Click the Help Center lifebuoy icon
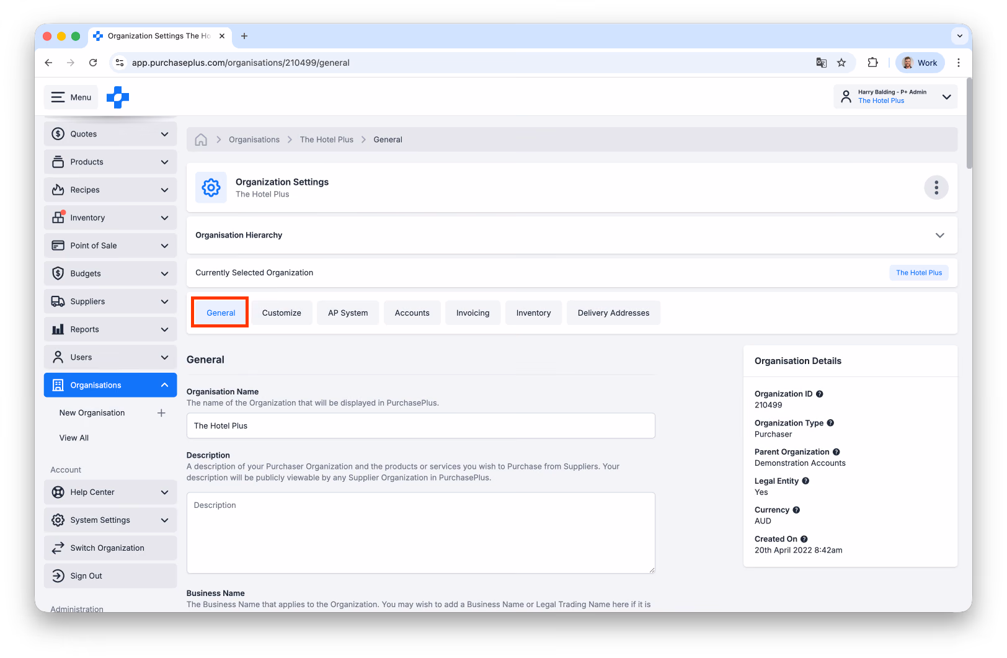Screen dimensions: 1007x658 click(x=58, y=492)
